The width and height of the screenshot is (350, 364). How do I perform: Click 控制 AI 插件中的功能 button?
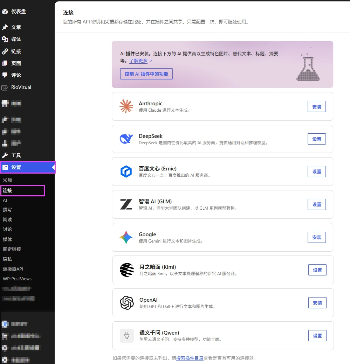pyautogui.click(x=146, y=74)
